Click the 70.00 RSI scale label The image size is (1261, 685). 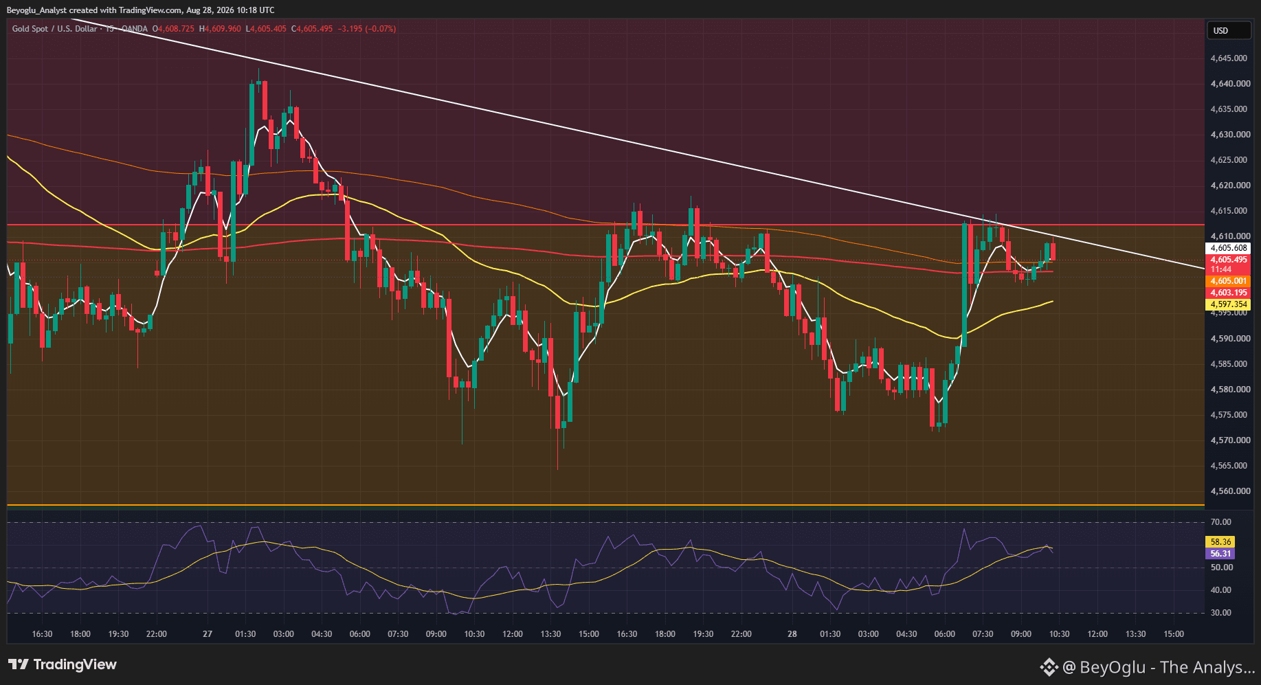click(x=1221, y=522)
